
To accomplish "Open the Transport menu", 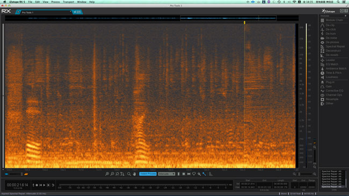I will [68, 2].
